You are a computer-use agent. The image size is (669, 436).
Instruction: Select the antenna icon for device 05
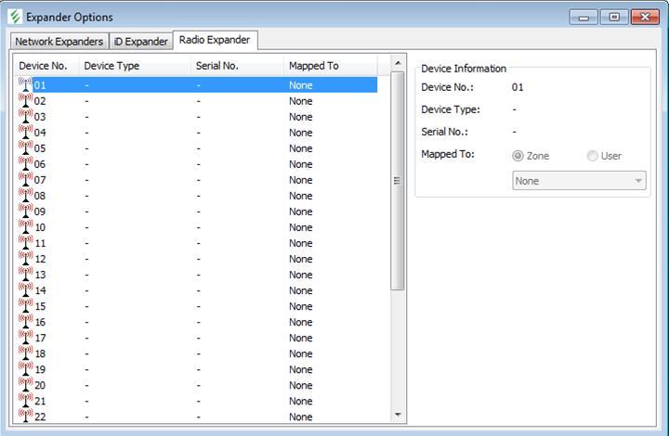pos(25,148)
